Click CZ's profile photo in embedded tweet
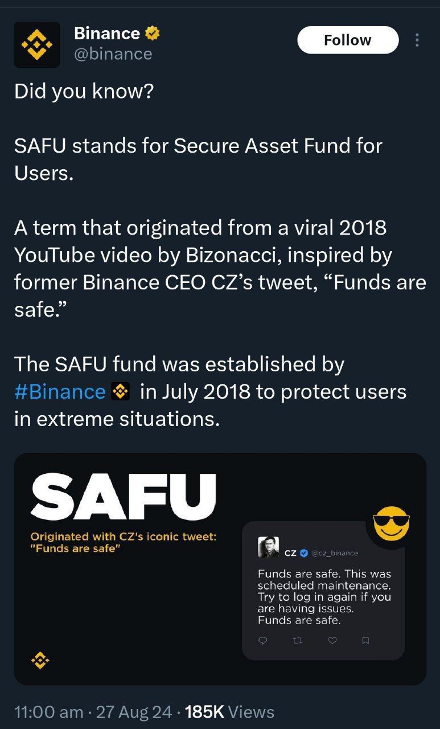Viewport: 440px width, 729px height. point(268,547)
